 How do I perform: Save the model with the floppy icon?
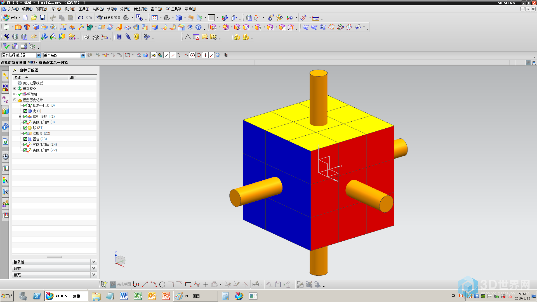click(43, 18)
